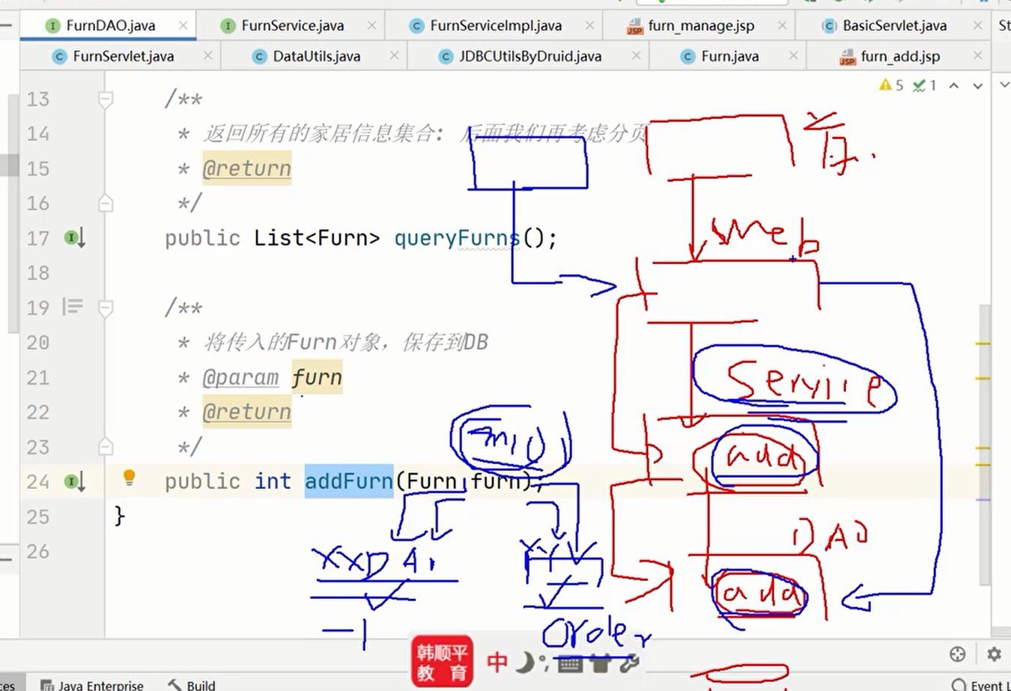Open the FurnServlet.java tab
The image size is (1011, 691).
point(123,56)
